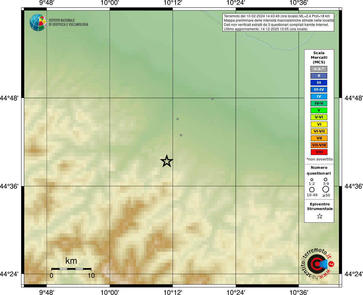Click the INGV globe logo

pyautogui.click(x=38, y=22)
